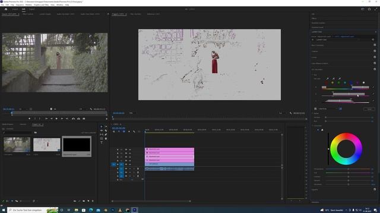
Task: Go to the Premiere Pro Home screen
Action: (6, 9)
